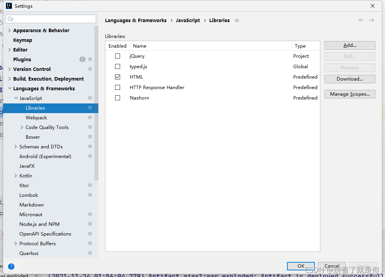Click the search magnifier icon in settings search
Screen dimensions: 385x277
10,19
